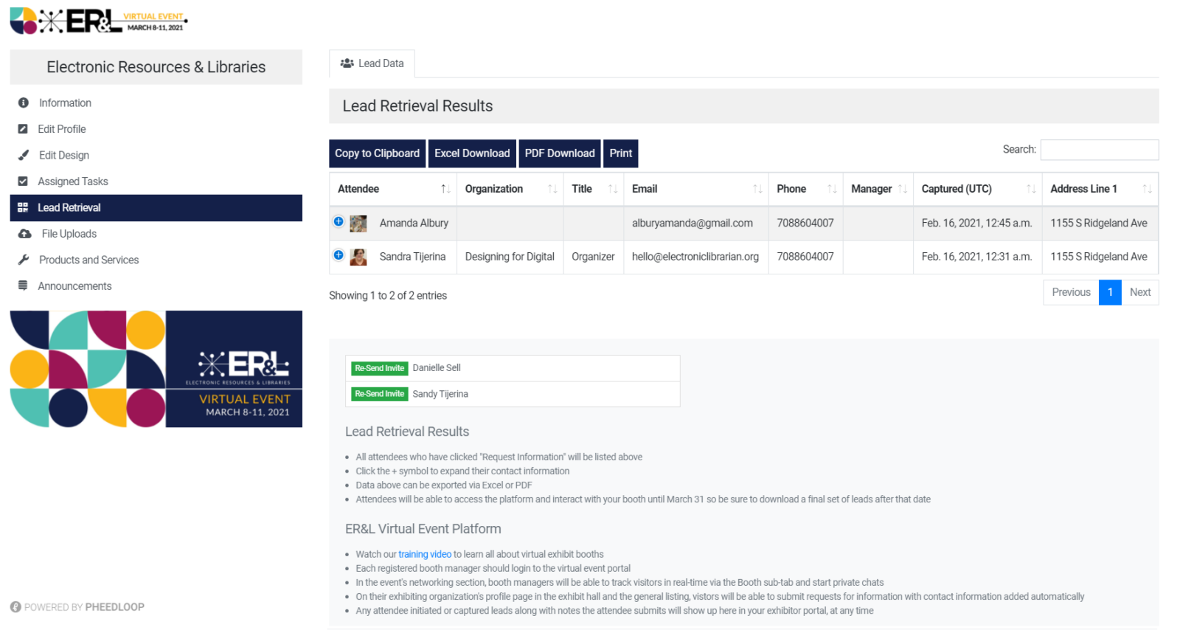Click the PheedLoop logo icon in footer
The image size is (1180, 630).
click(15, 607)
